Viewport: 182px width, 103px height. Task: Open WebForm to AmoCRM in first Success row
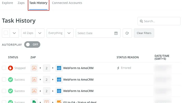(78, 80)
